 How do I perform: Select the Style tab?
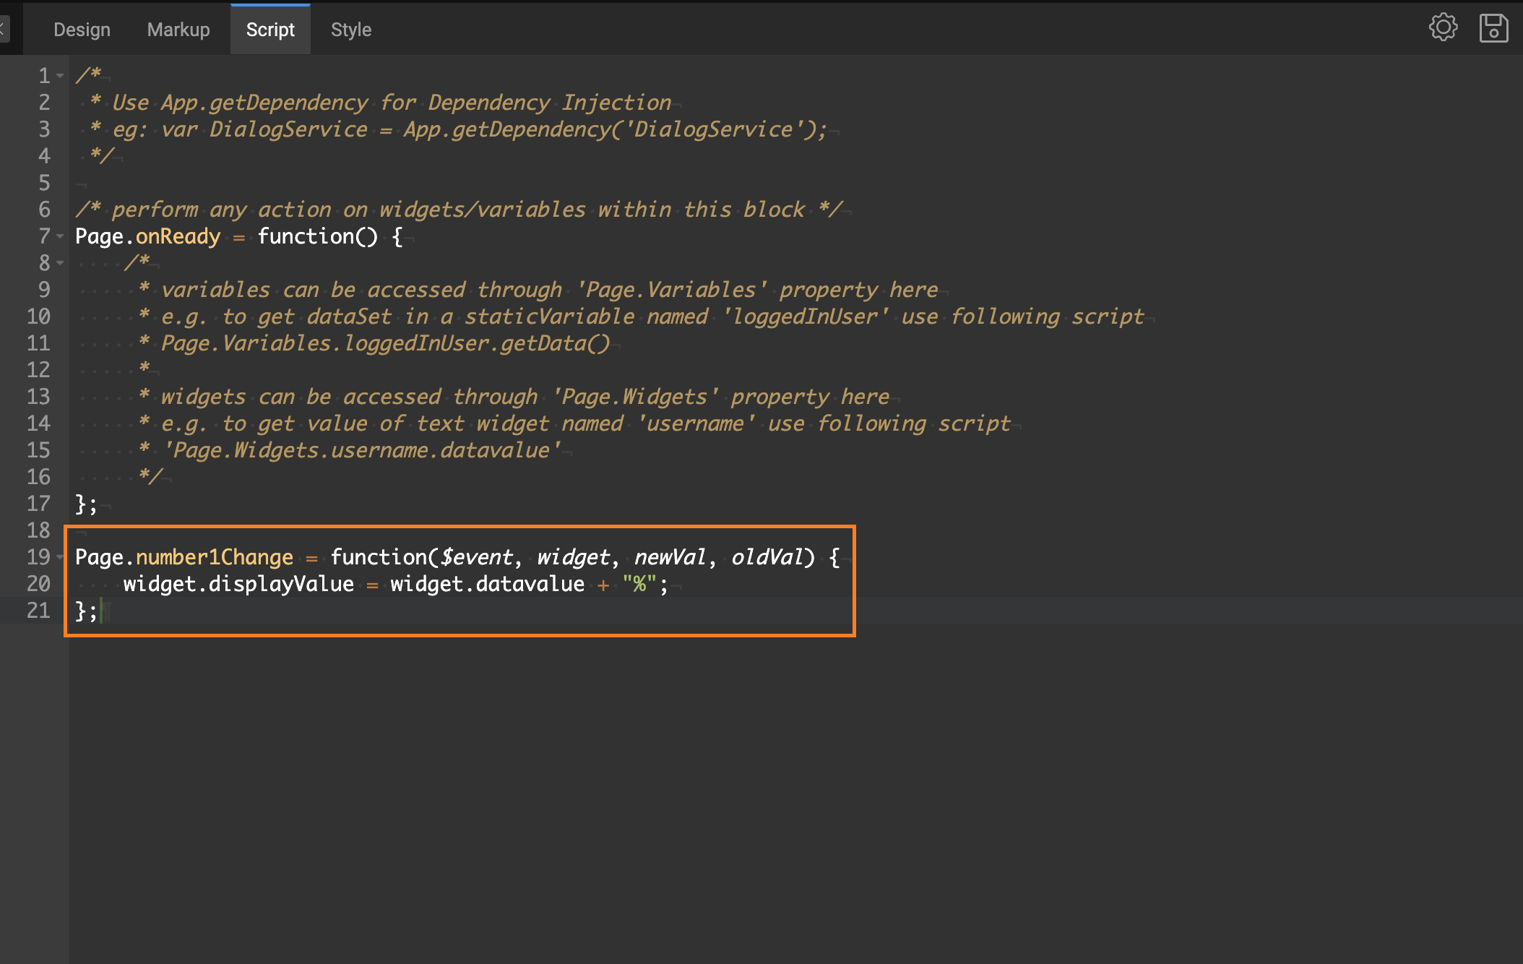click(351, 29)
